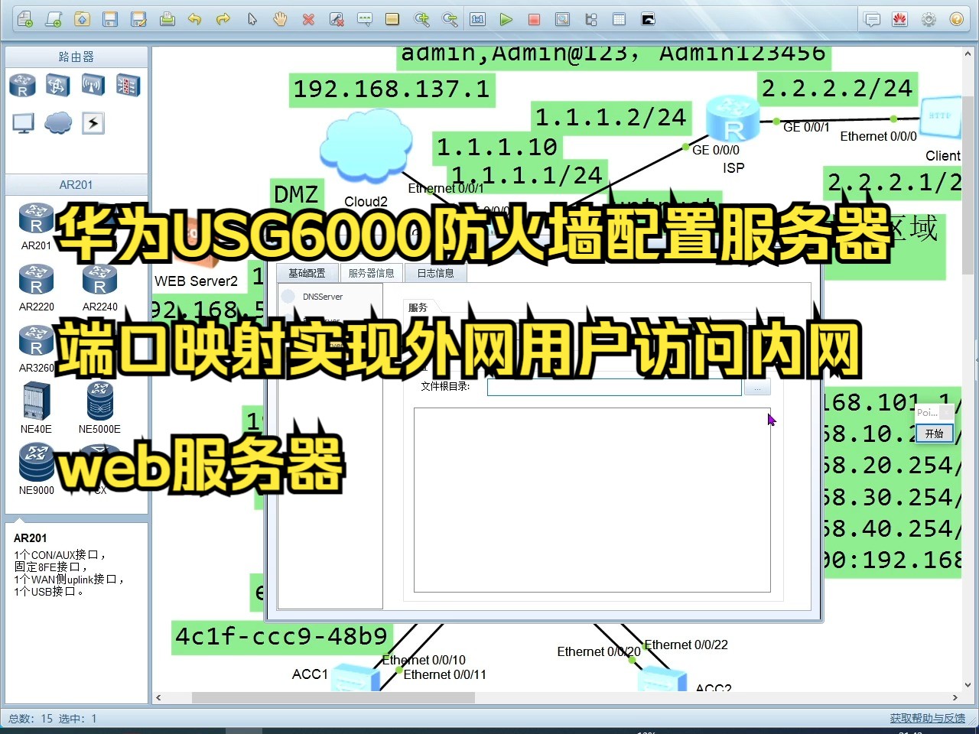Open the data capture tool
979x734 pixels.
point(562,19)
